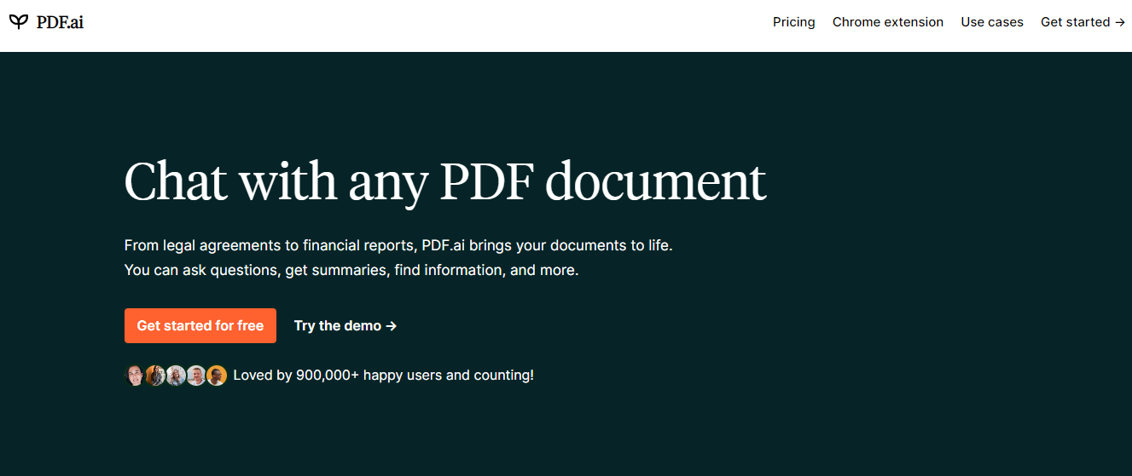Click the PDF.ai sprout logo icon
This screenshot has width=1132, height=476.
tap(19, 22)
